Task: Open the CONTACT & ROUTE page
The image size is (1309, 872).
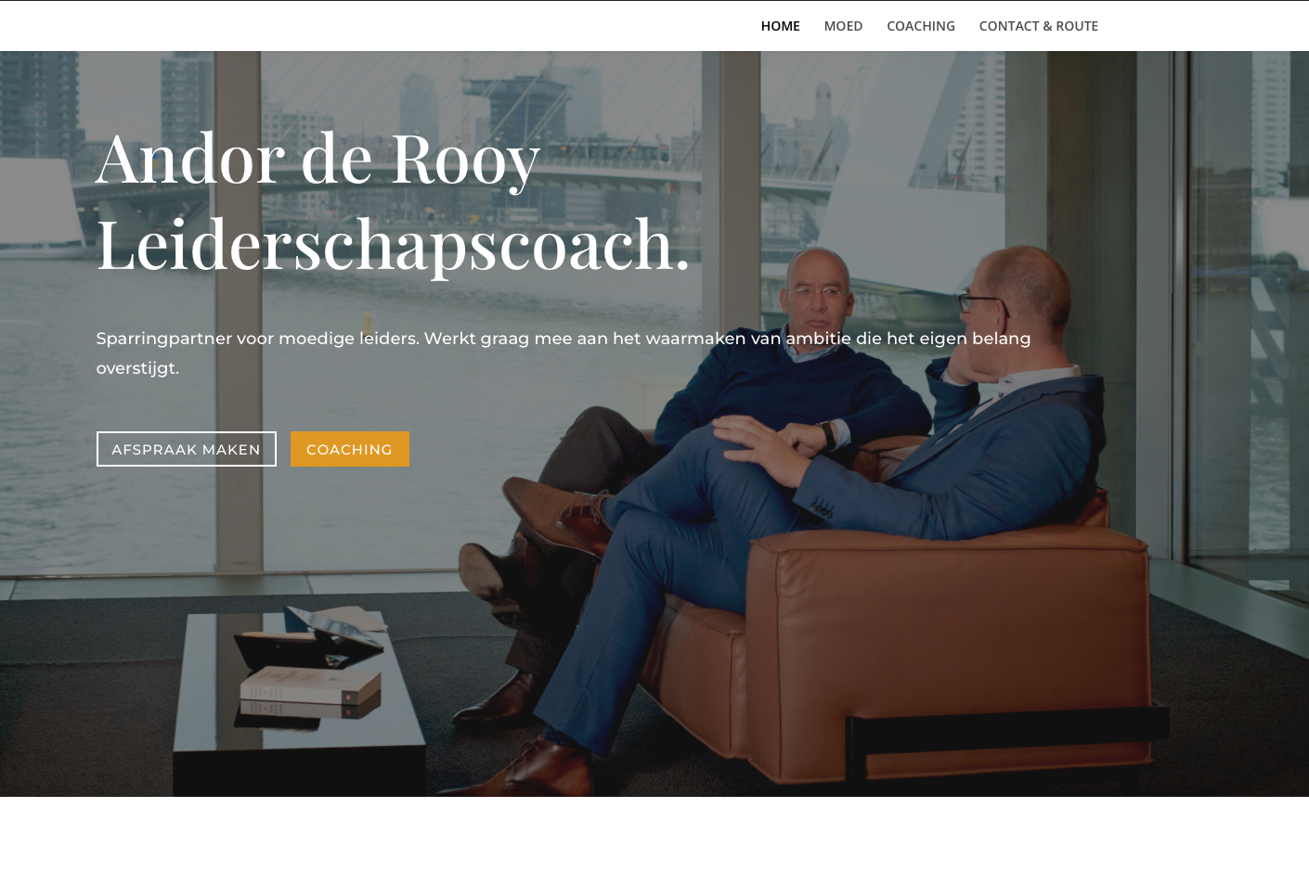Action: click(x=1038, y=26)
